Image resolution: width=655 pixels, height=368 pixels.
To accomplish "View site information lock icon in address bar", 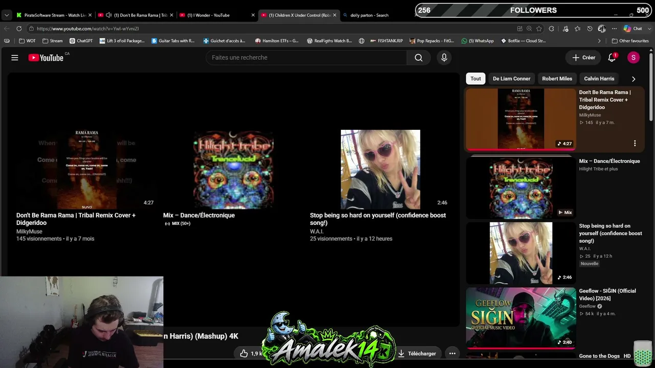I will (32, 29).
